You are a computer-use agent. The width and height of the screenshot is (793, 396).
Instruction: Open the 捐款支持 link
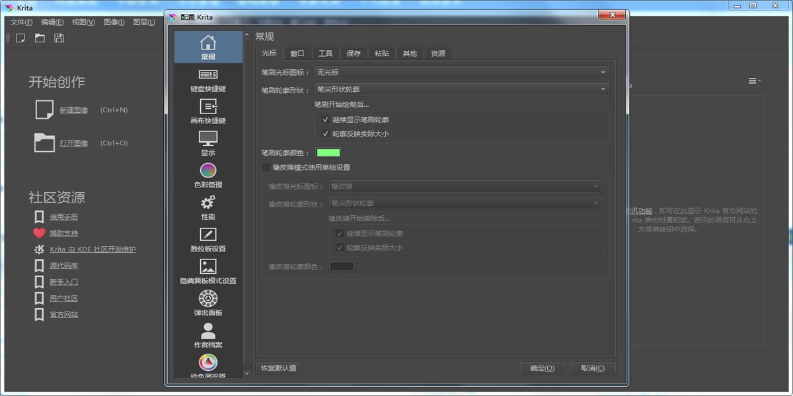pos(63,233)
